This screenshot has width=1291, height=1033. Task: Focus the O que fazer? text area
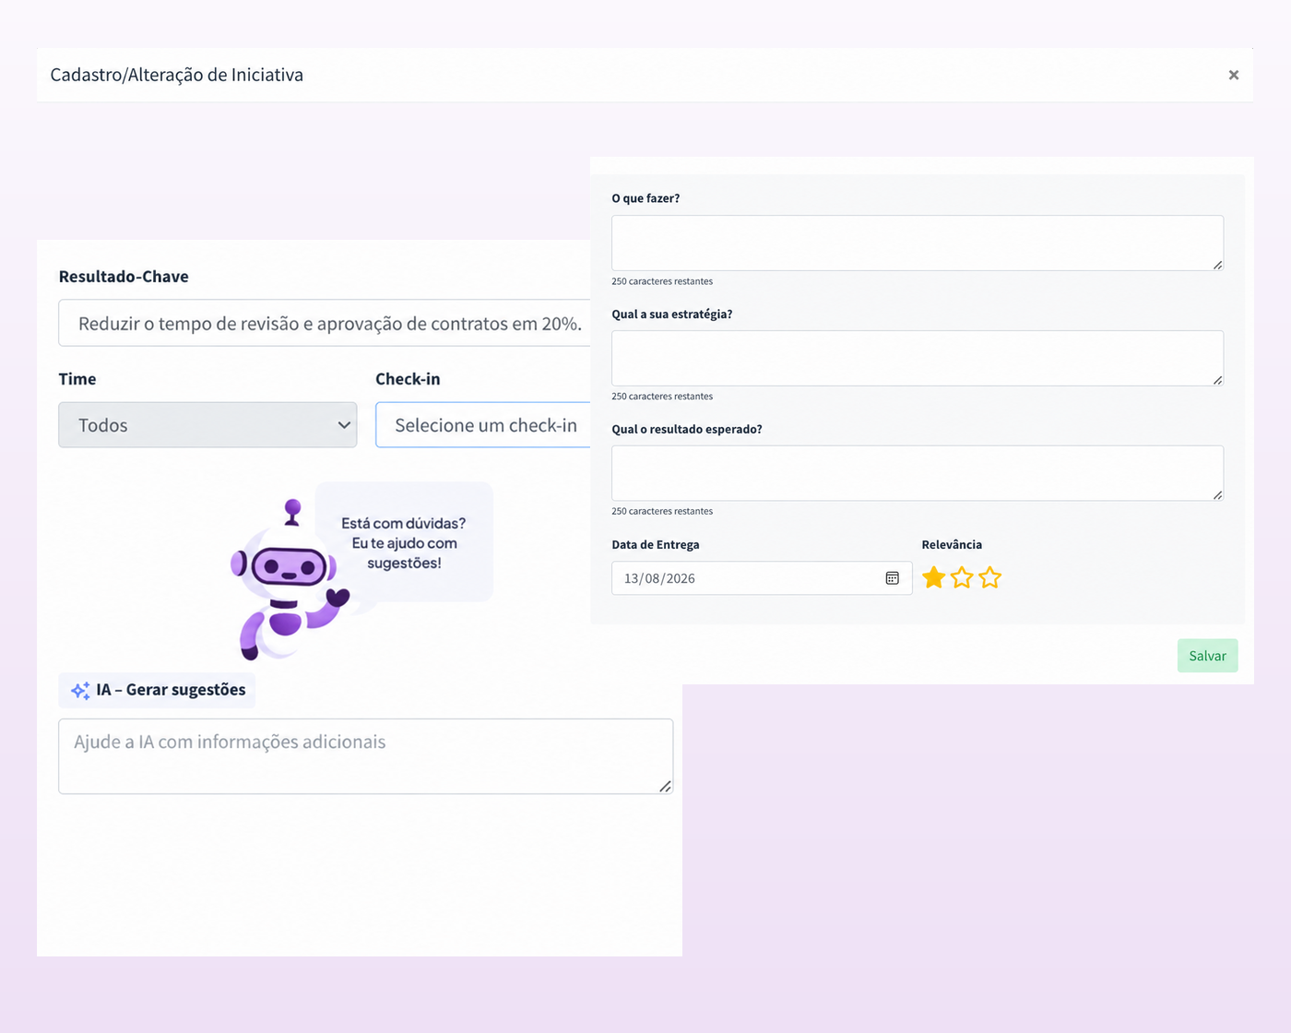click(x=918, y=243)
